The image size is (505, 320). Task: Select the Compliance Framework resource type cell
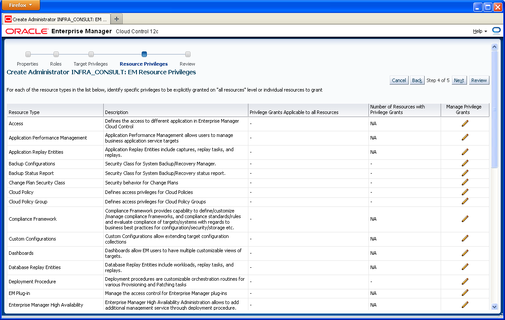tap(55, 219)
